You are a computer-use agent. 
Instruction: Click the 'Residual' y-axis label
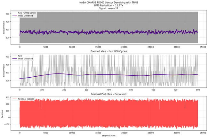tap(2, 114)
